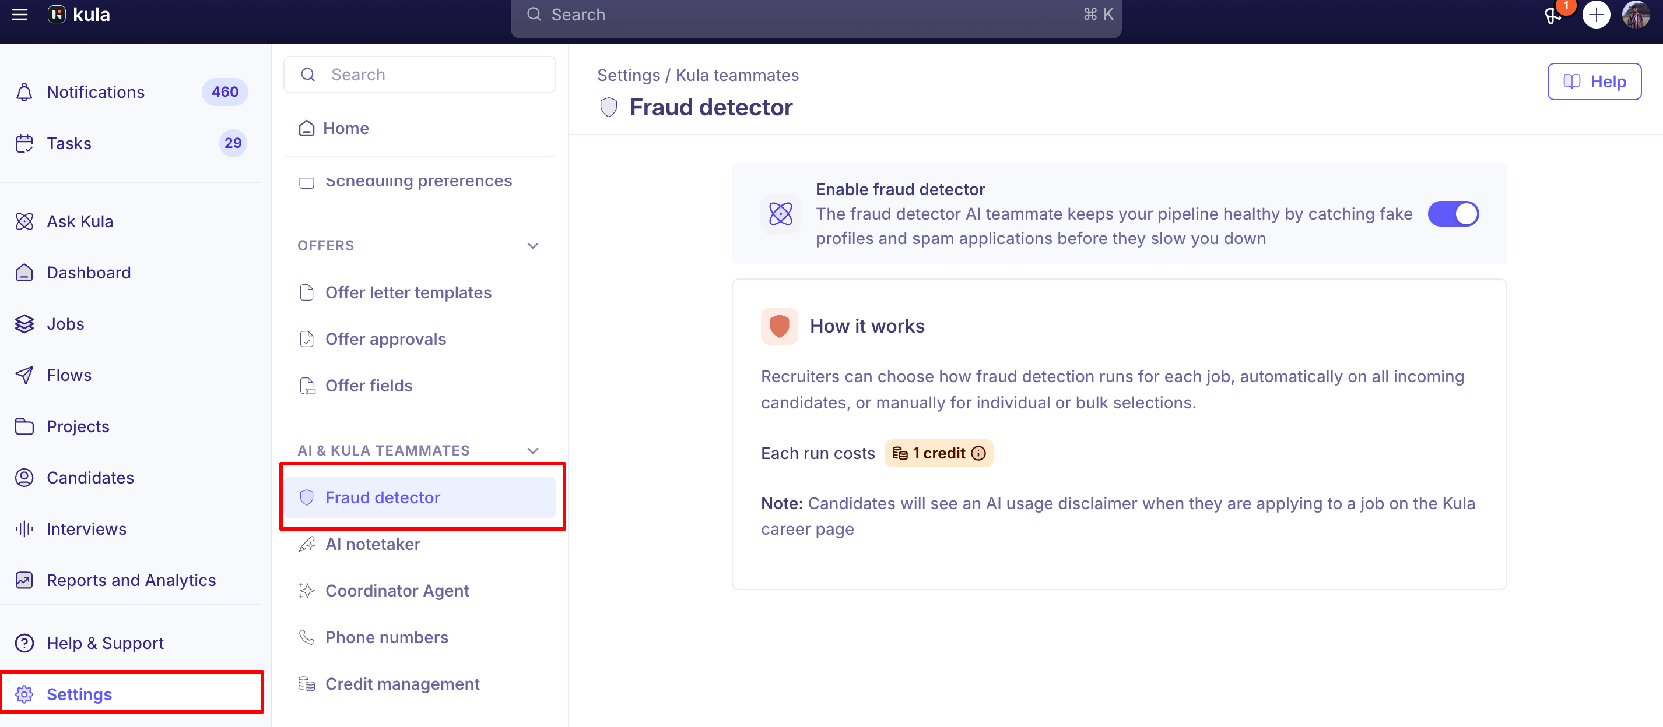Click the How it works orange shield icon

pos(779,326)
